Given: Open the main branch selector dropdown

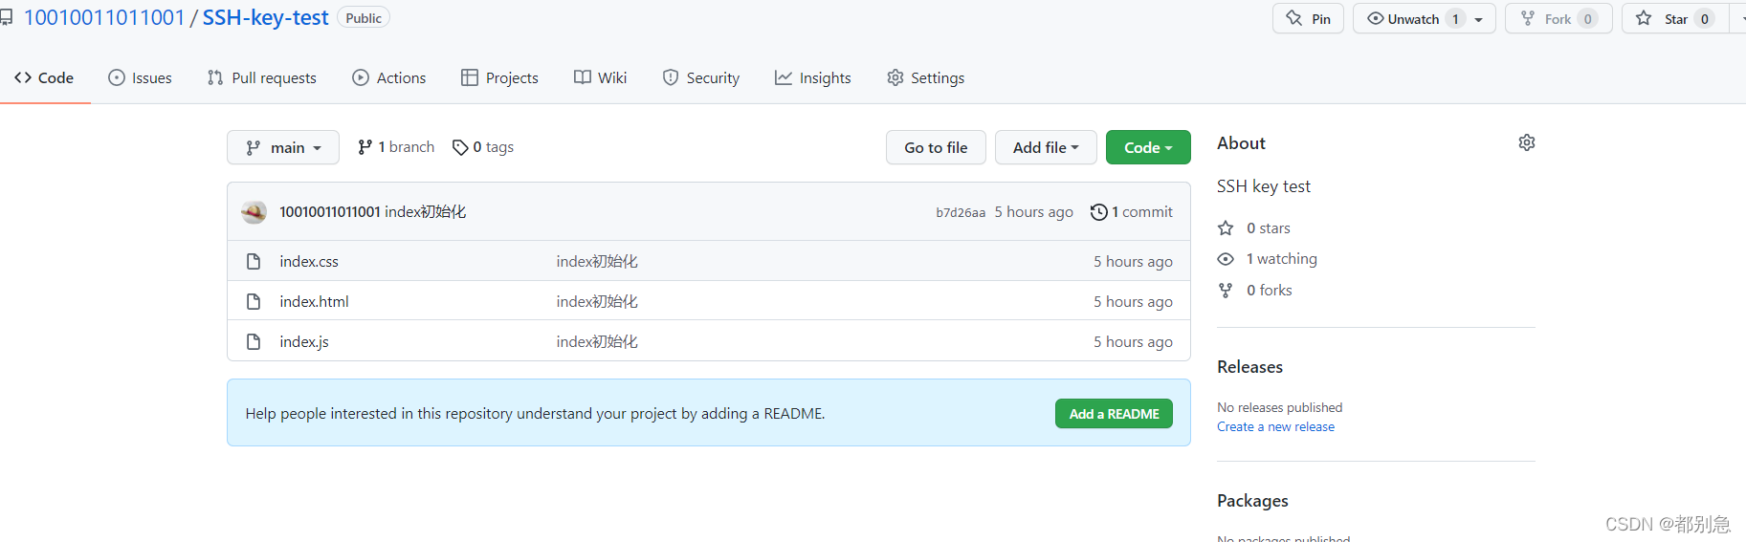Looking at the screenshot, I should click(x=283, y=147).
